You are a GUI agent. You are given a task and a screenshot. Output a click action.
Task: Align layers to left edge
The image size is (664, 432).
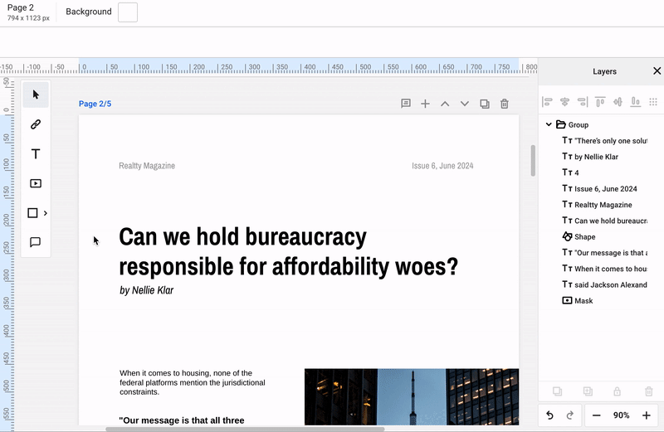tap(547, 101)
